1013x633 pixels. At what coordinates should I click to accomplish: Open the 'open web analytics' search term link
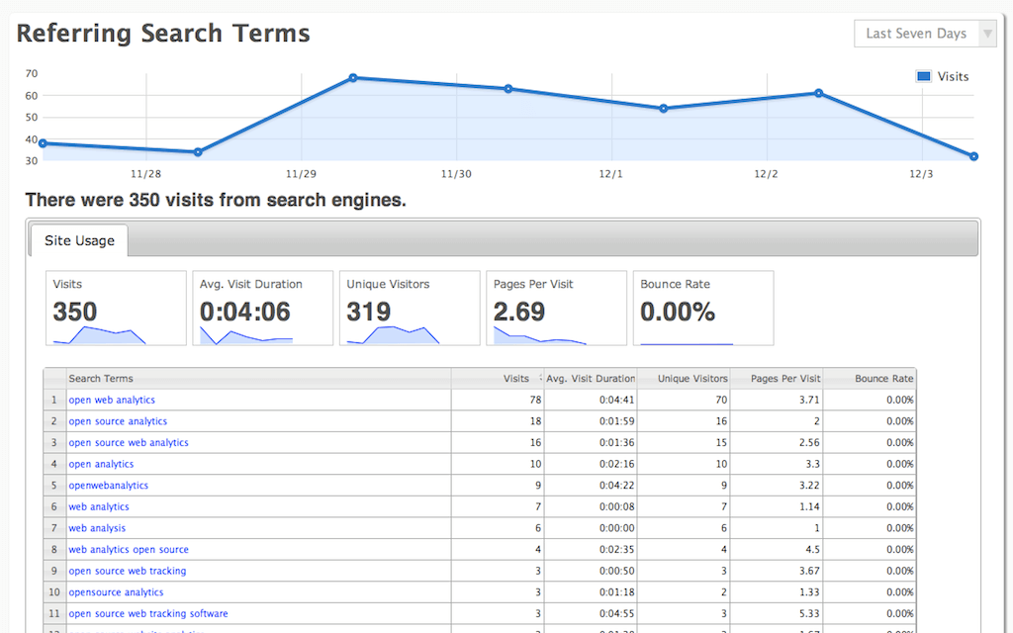click(112, 401)
